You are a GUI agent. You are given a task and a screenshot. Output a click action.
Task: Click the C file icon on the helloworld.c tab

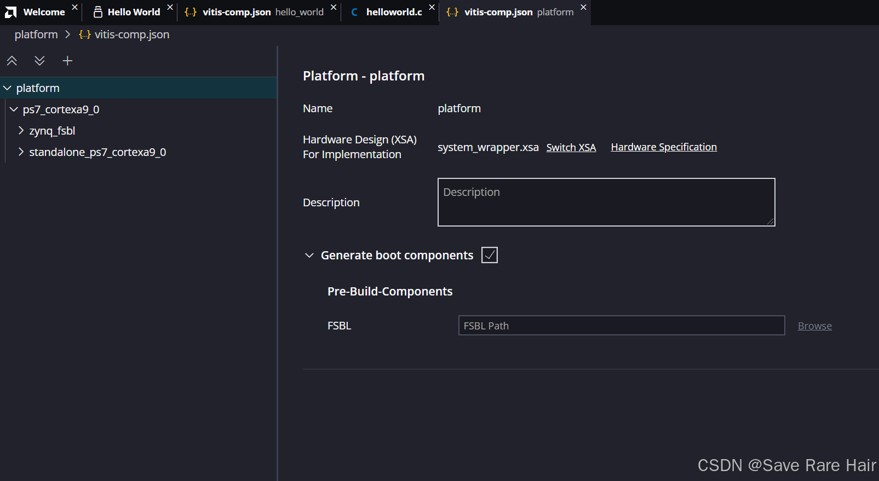coord(354,12)
